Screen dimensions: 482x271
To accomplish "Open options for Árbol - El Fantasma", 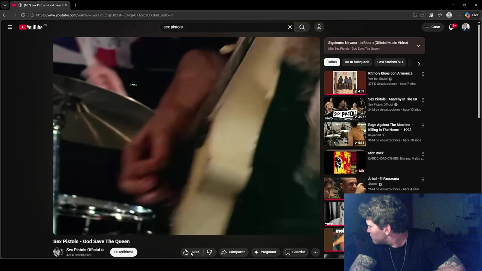I will tap(423, 180).
